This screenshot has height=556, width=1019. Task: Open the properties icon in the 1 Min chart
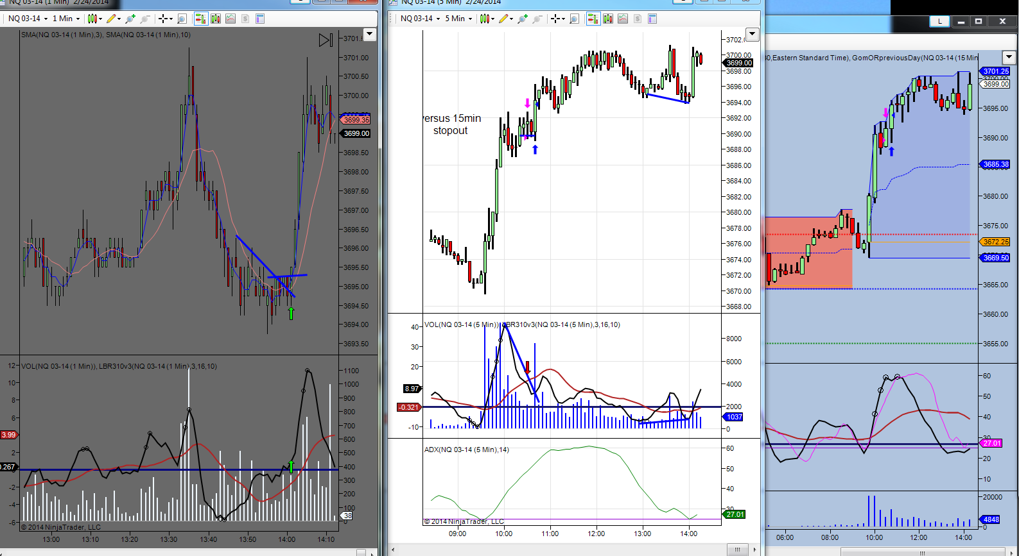[x=260, y=19]
